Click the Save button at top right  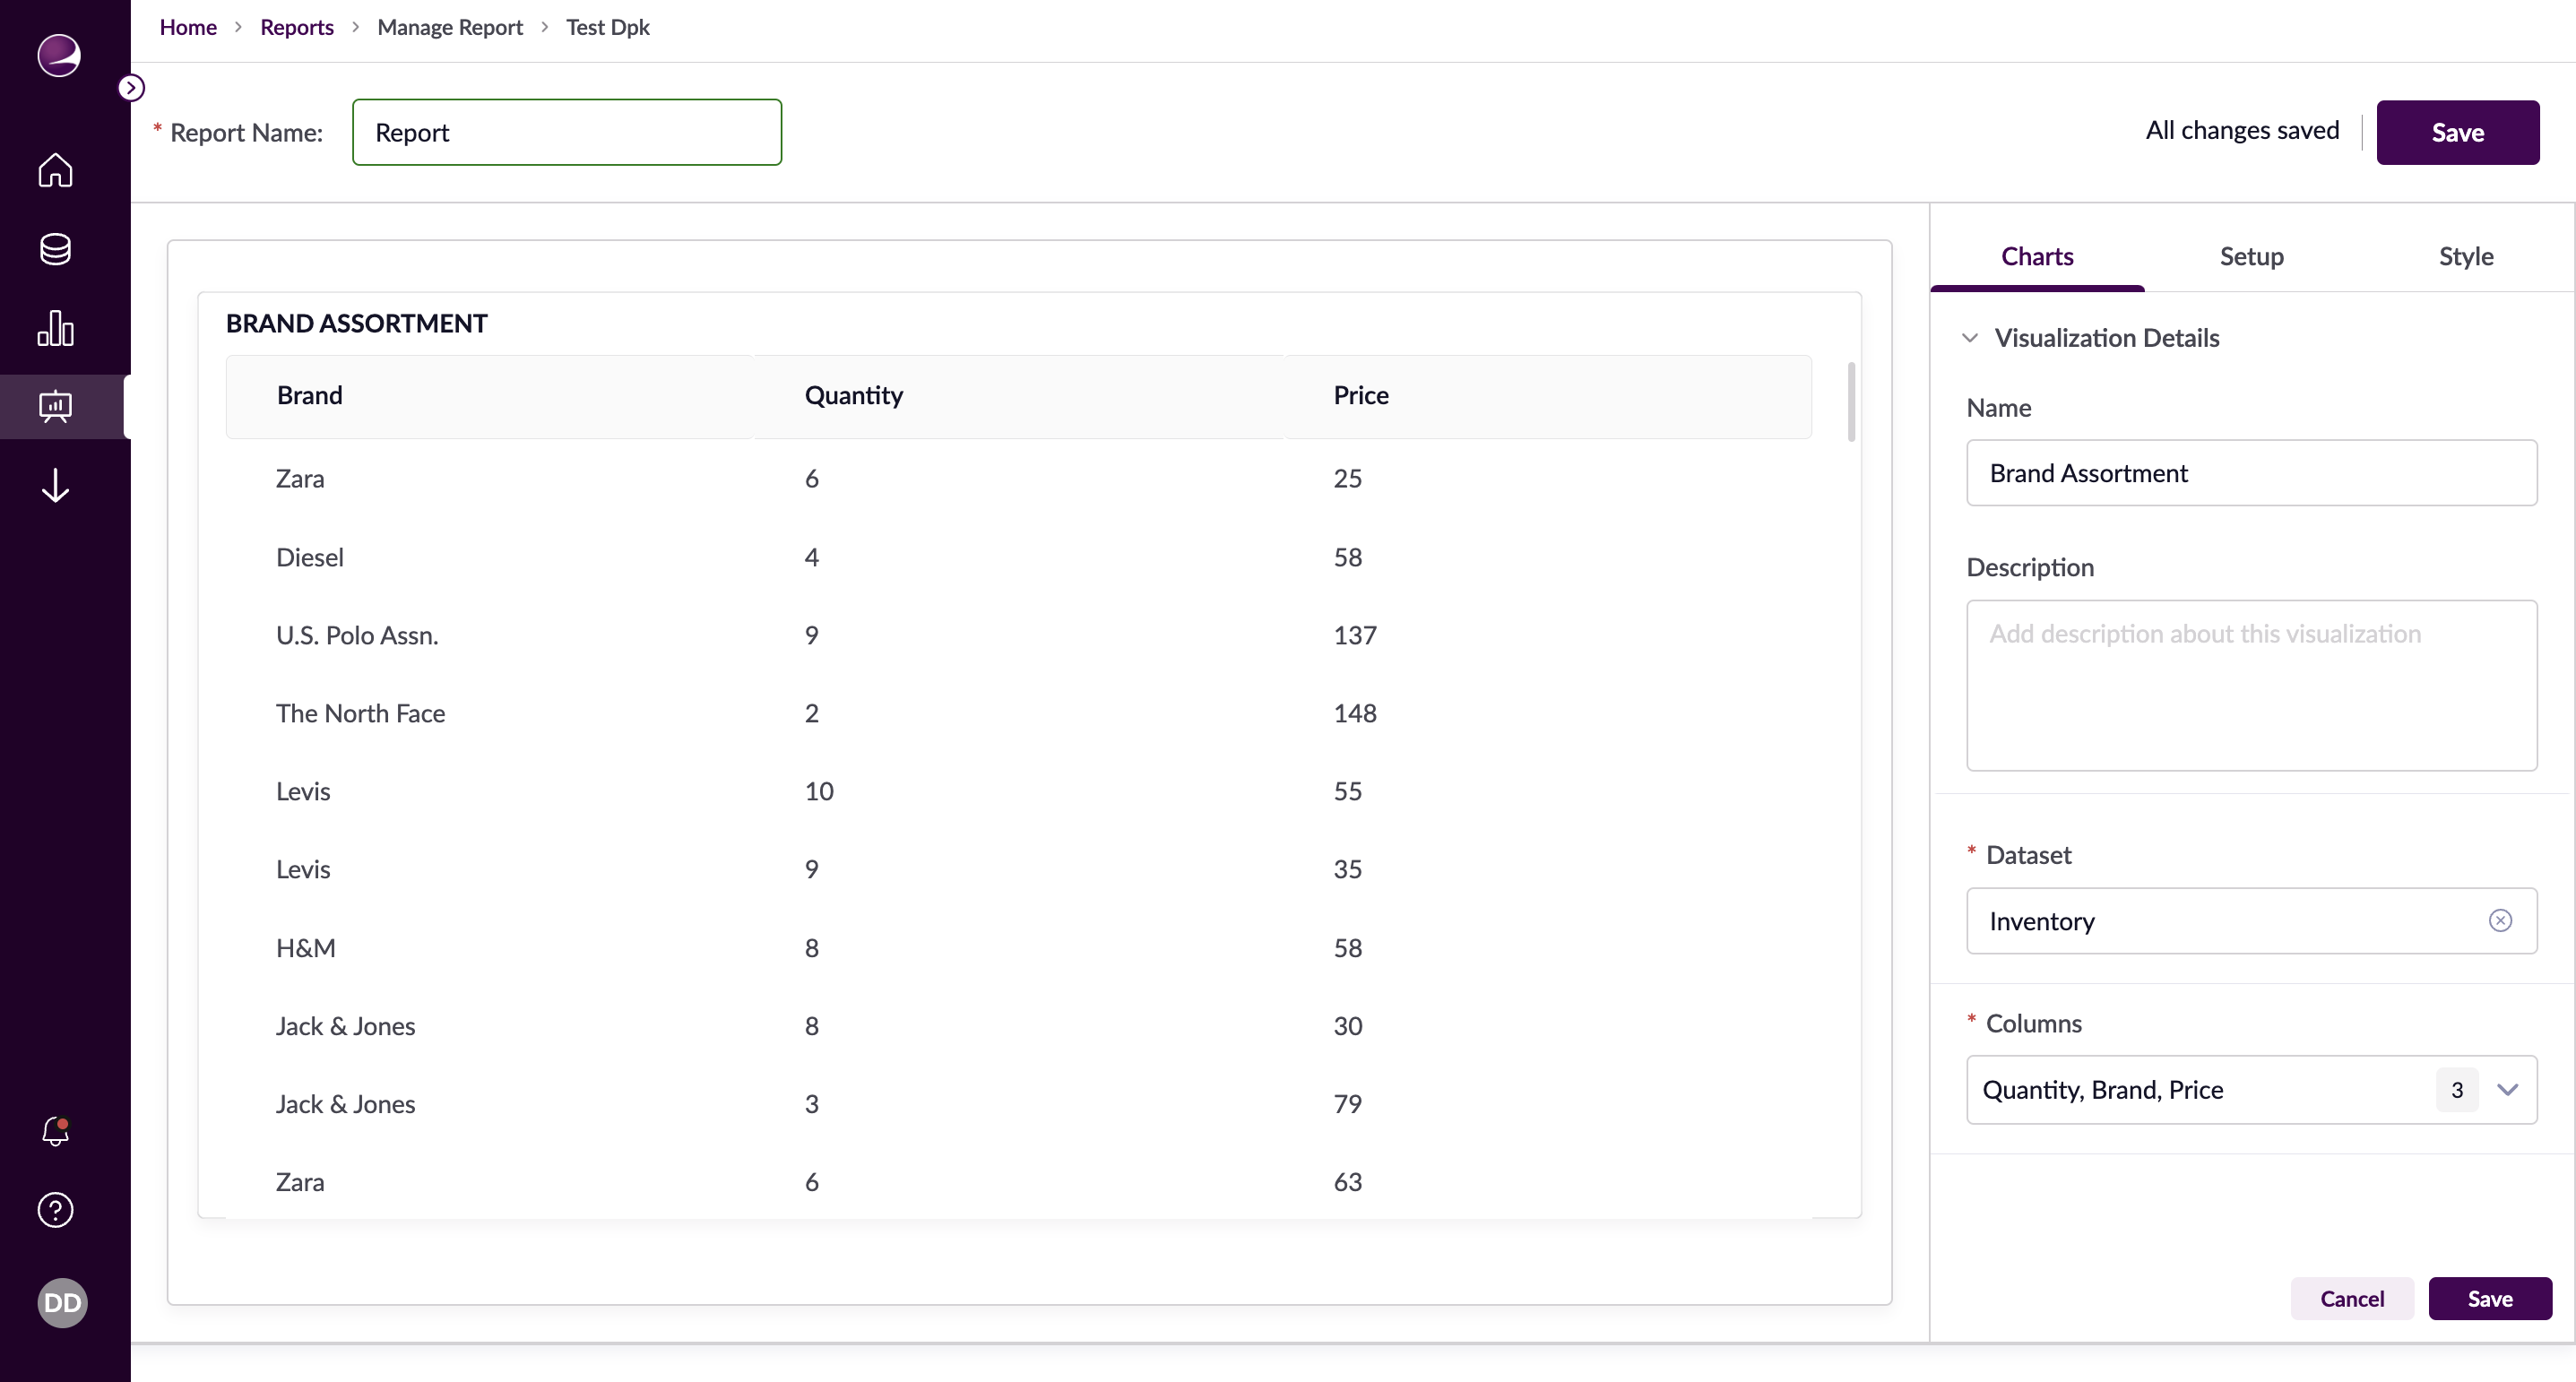2459,131
